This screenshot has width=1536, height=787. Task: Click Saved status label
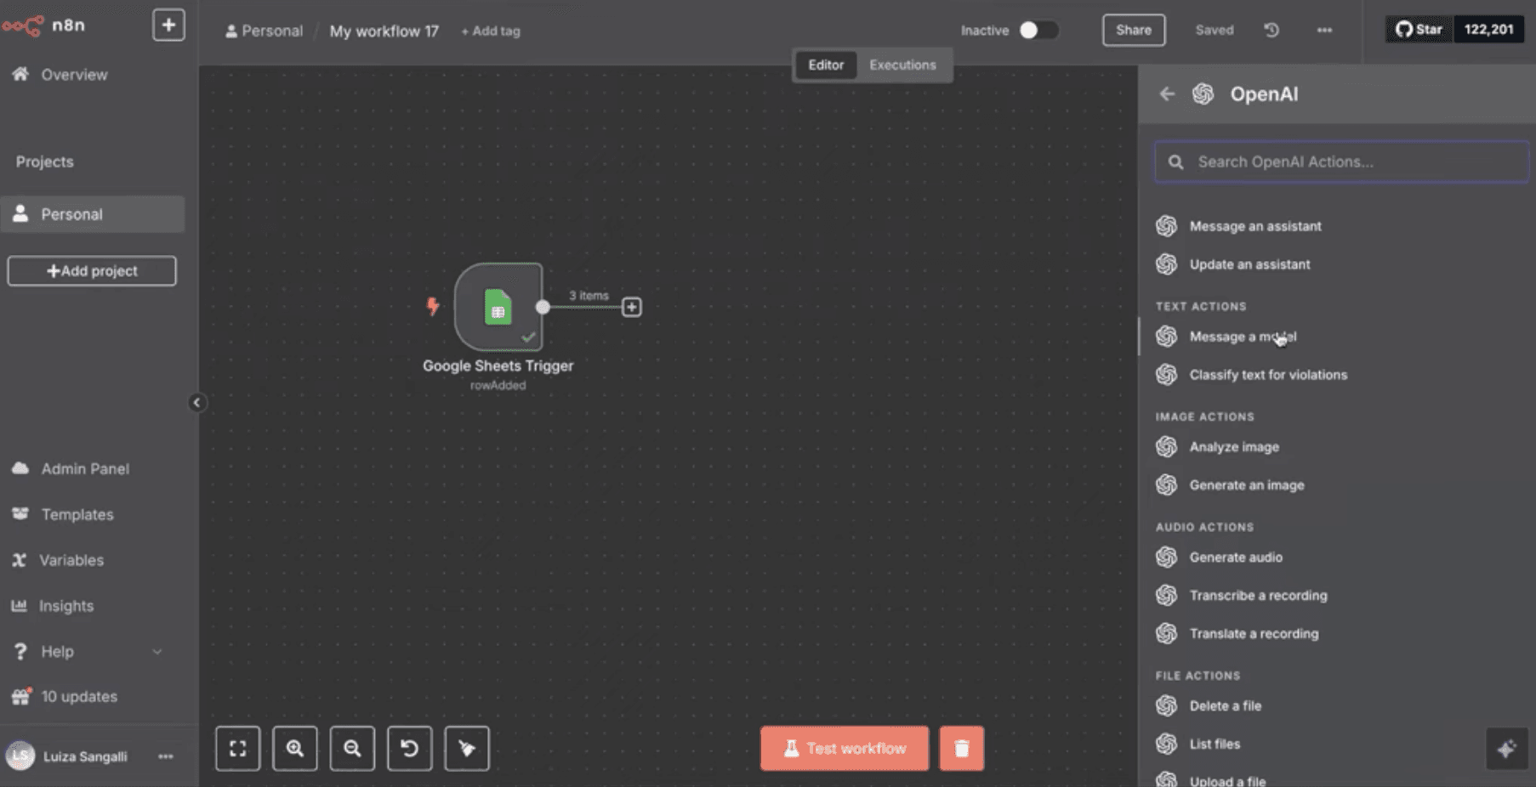[x=1215, y=30]
